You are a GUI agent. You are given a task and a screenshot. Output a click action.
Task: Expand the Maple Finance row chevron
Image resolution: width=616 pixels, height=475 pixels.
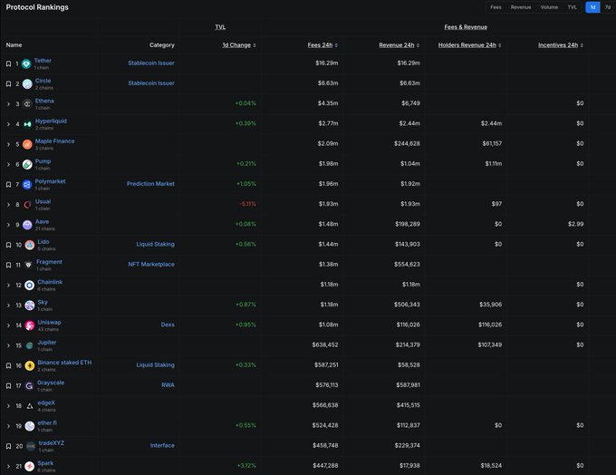coord(7,144)
